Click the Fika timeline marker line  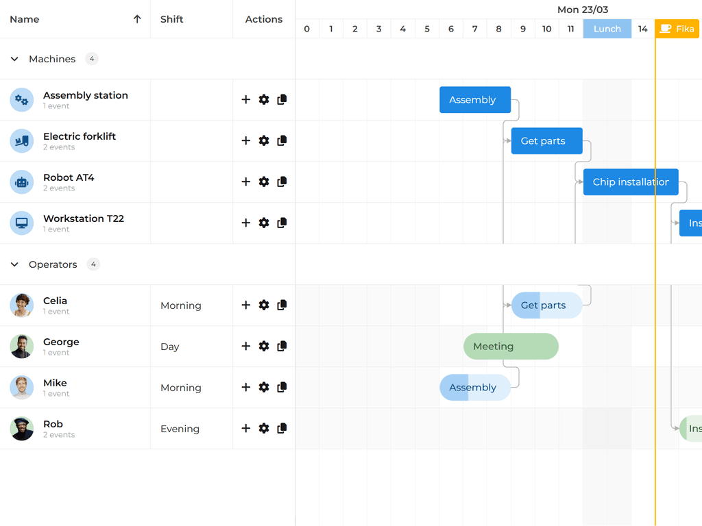(656, 274)
